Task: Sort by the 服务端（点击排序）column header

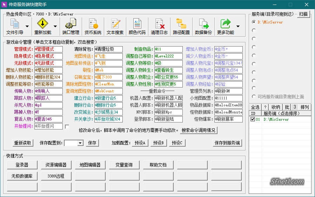Action: (x=286, y=113)
